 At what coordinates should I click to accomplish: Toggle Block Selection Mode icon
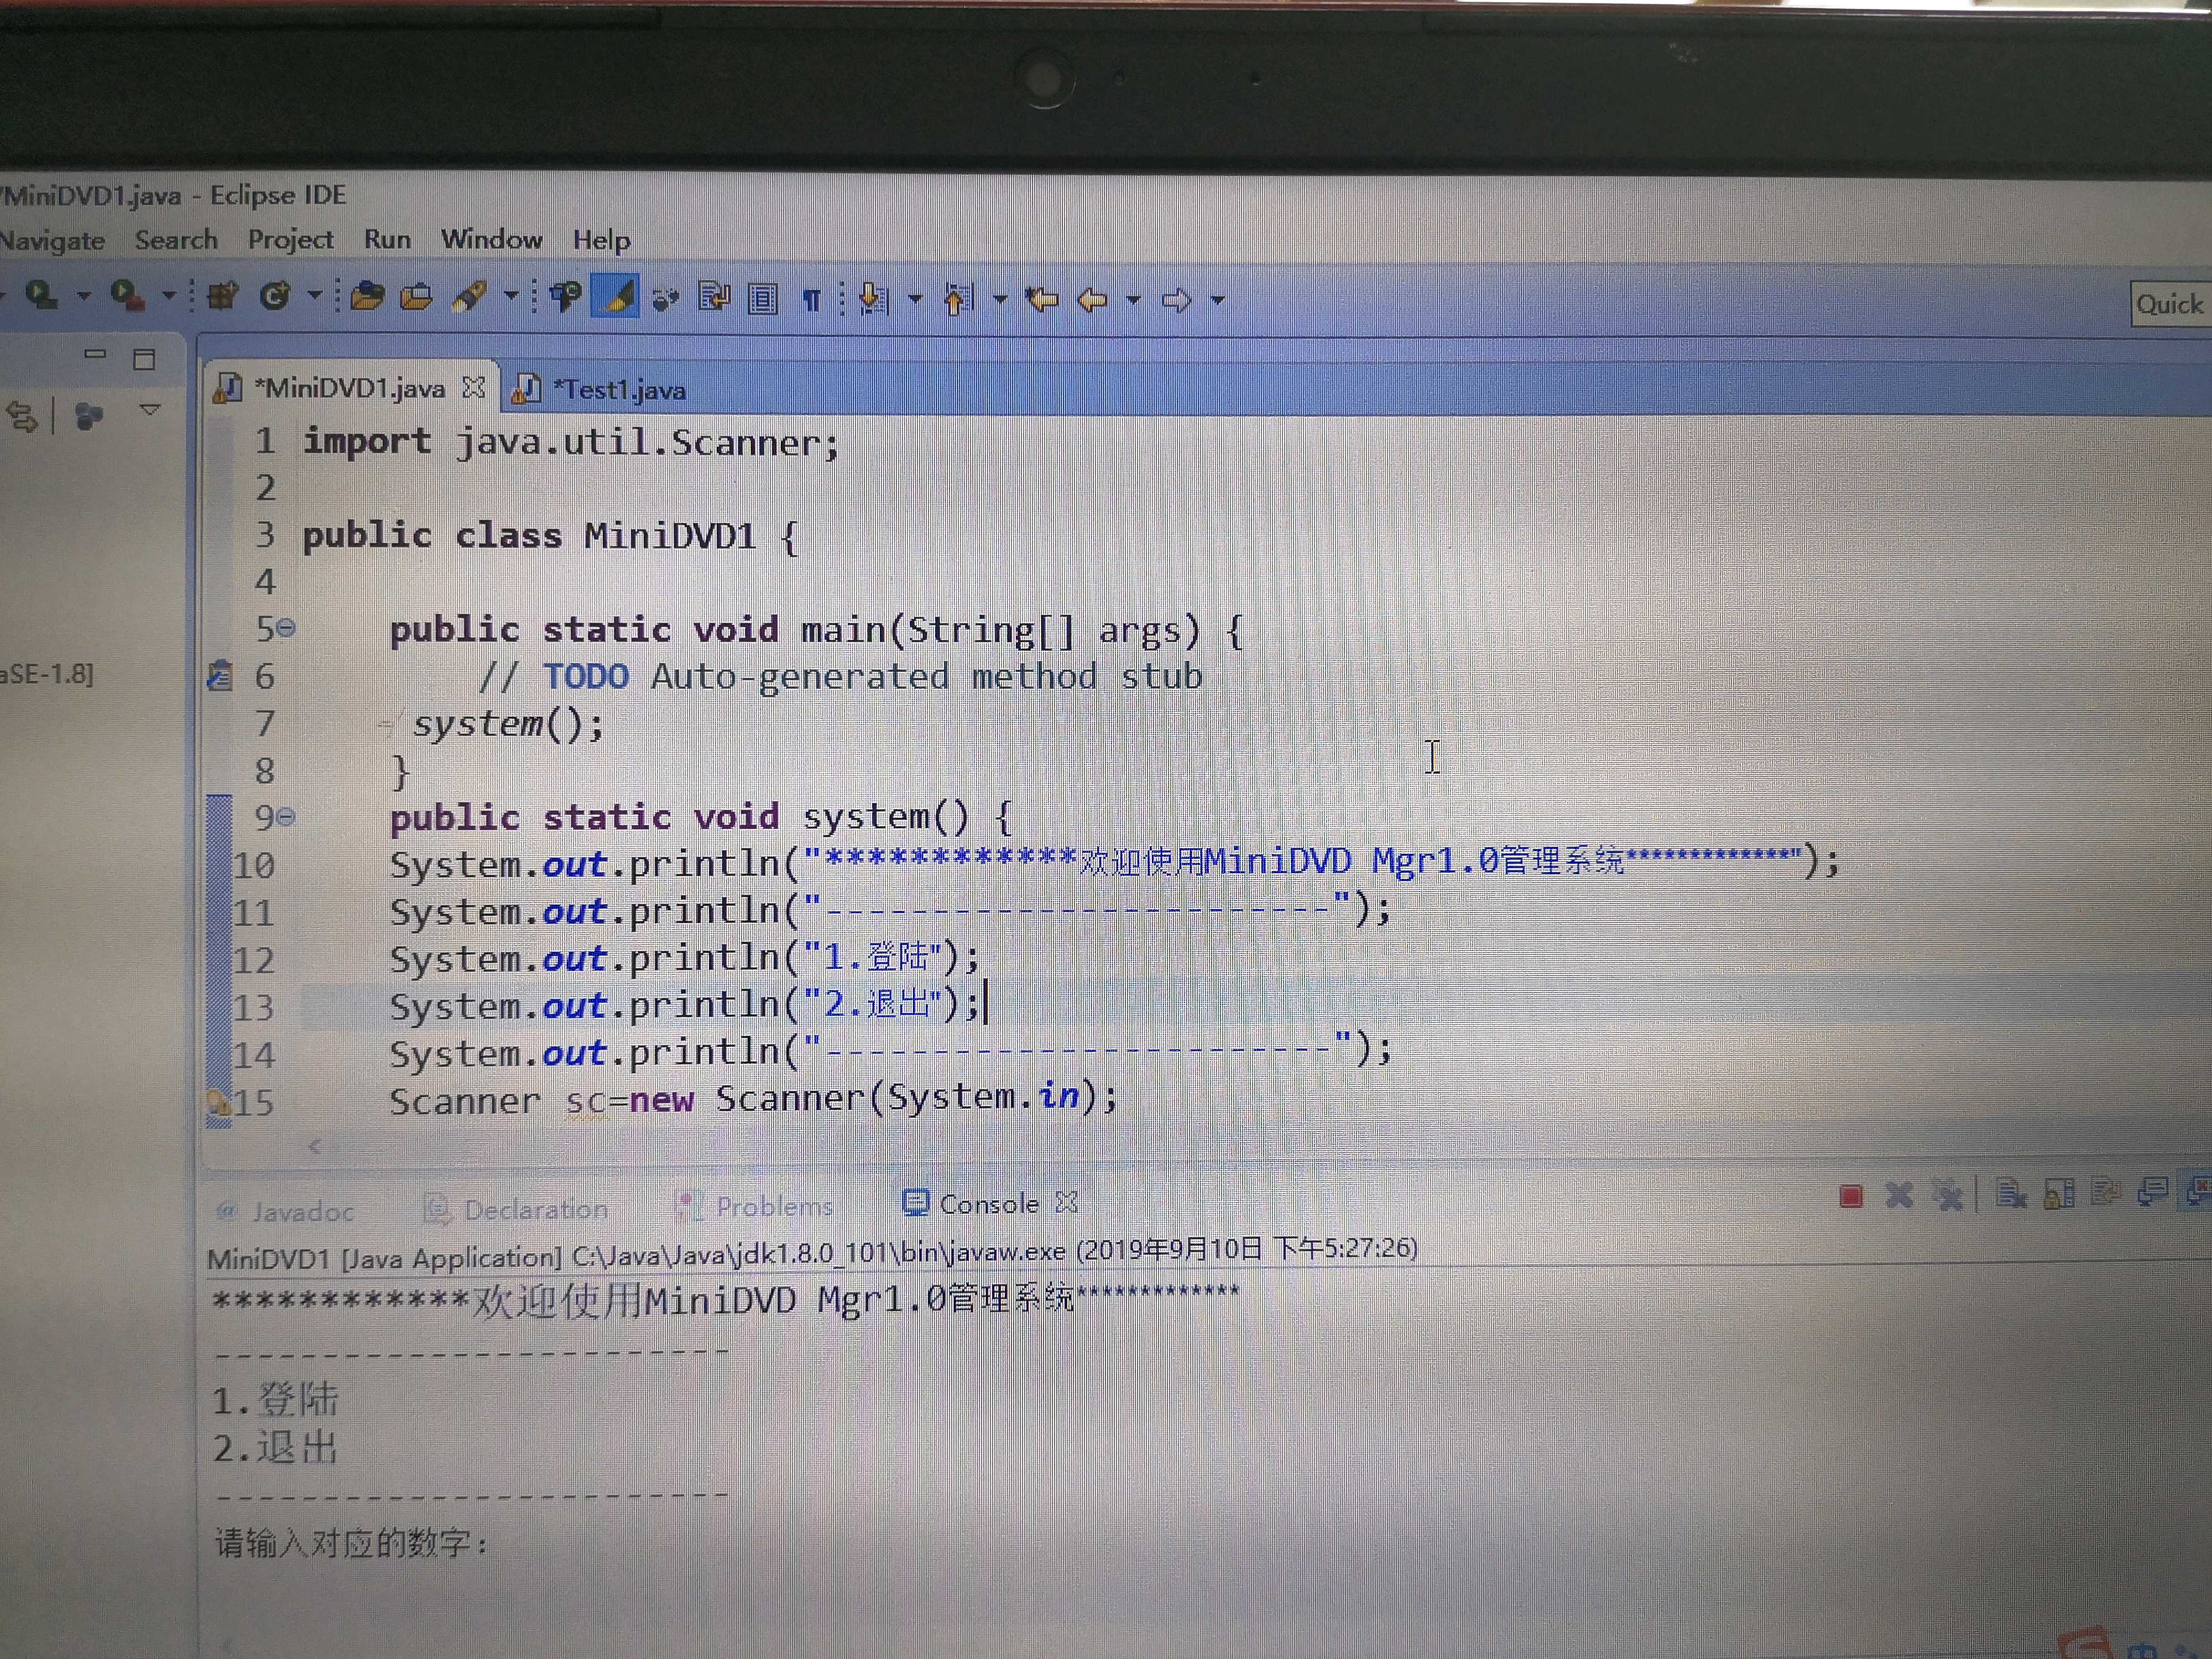(763, 298)
